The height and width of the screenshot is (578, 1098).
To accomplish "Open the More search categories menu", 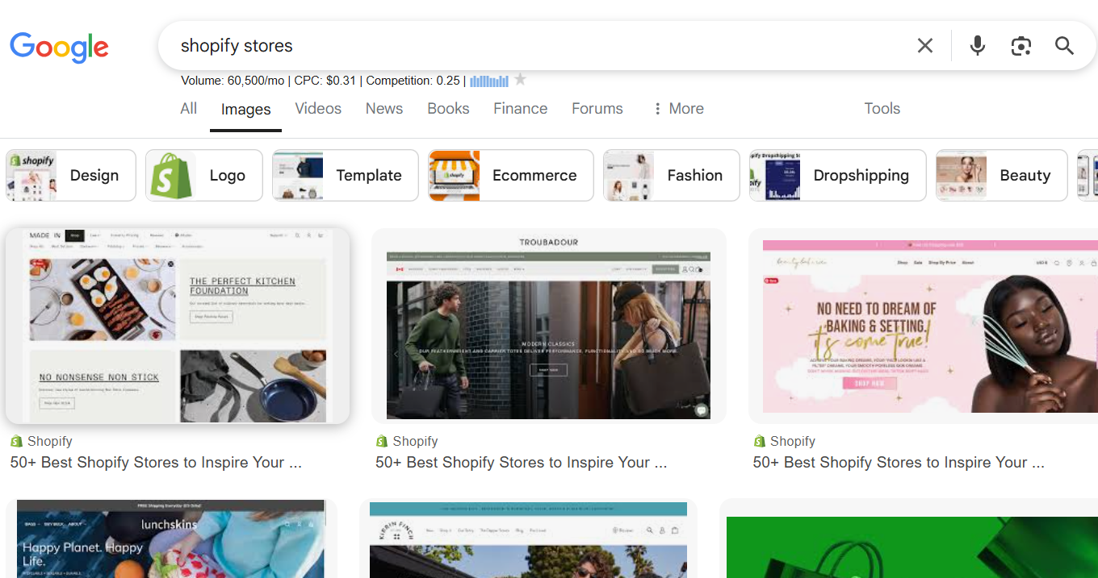I will click(678, 108).
